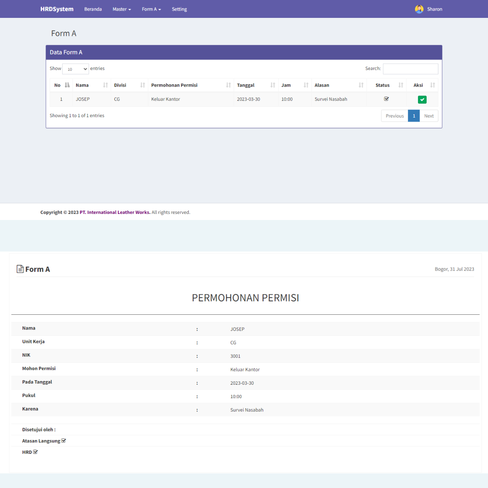
Task: Click the Disetujui oleh label
Action: tap(39, 429)
